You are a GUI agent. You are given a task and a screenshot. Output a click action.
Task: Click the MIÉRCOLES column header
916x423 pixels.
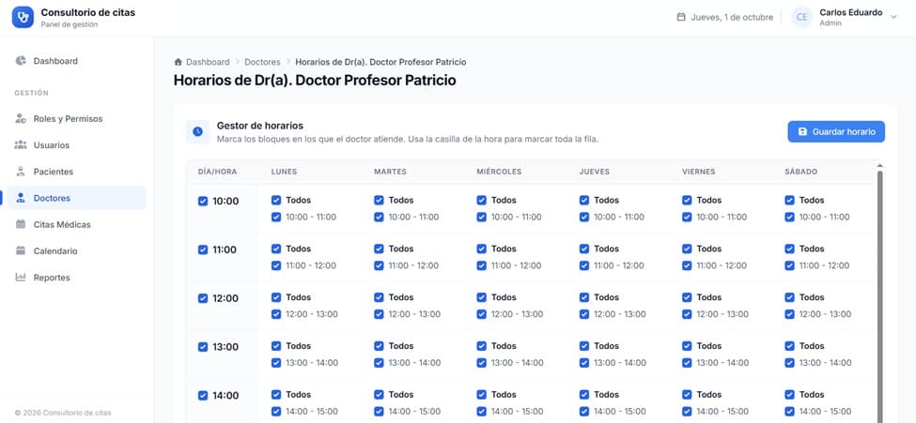coord(499,172)
